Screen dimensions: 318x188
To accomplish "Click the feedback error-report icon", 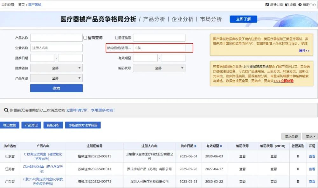I will (x=267, y=5).
